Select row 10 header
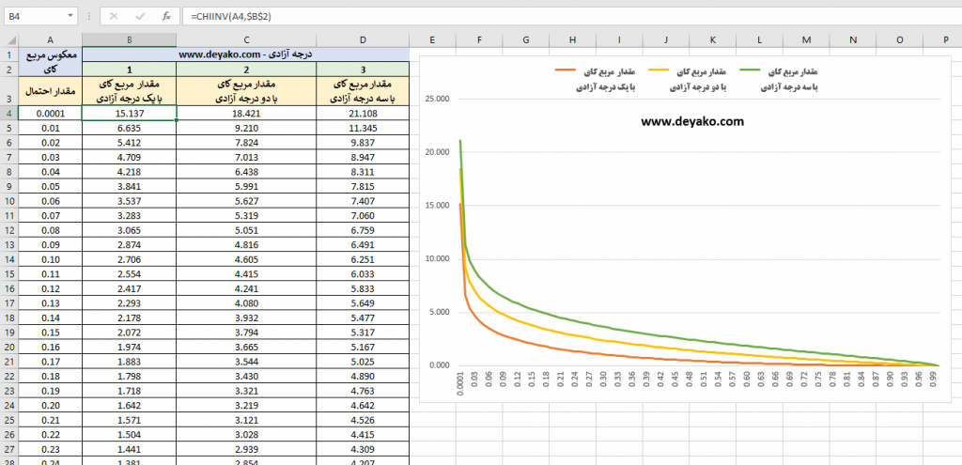 coord(8,209)
